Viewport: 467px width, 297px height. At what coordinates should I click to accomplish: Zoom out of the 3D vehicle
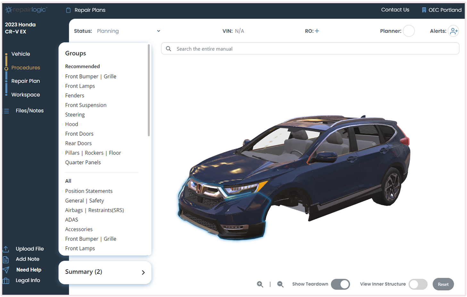point(280,284)
